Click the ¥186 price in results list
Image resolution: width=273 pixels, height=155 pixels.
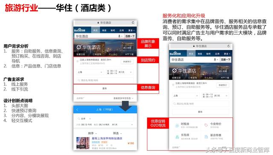pyautogui.click(x=131, y=143)
